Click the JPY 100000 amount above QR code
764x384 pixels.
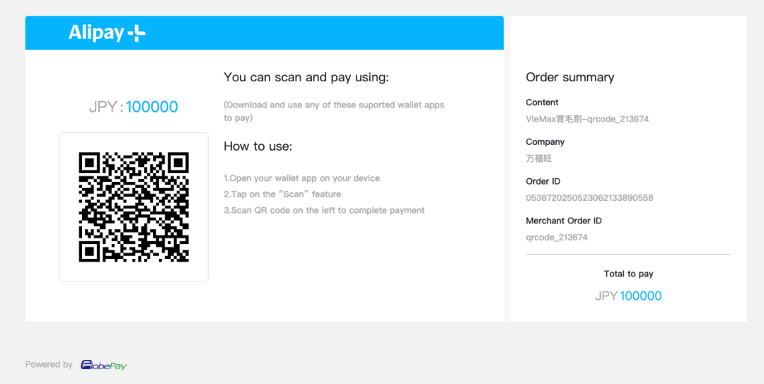pyautogui.click(x=134, y=107)
